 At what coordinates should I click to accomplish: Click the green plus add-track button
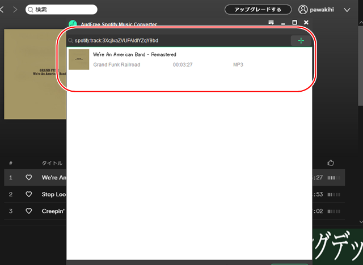click(301, 41)
